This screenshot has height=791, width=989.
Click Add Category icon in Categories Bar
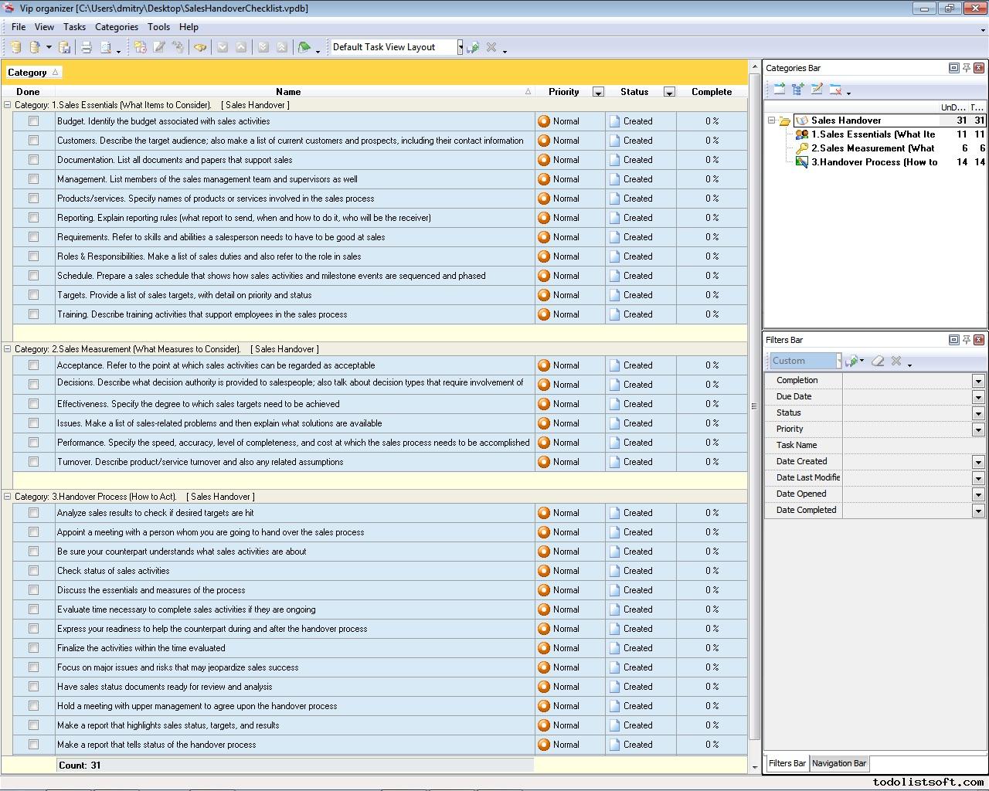(779, 90)
